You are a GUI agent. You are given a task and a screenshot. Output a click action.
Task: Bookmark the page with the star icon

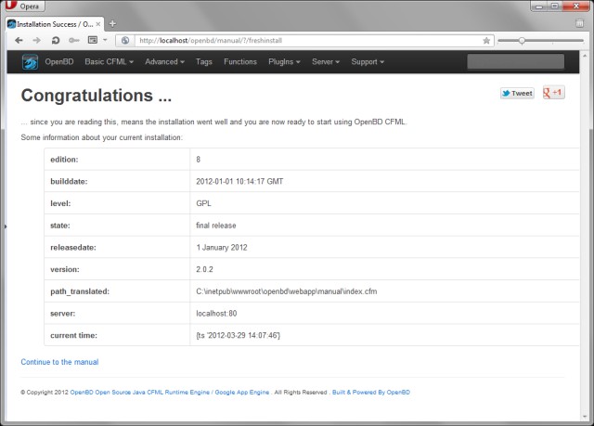486,41
